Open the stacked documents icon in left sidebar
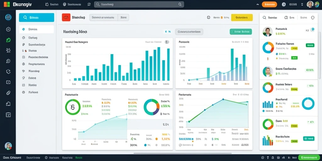The width and height of the screenshot is (322, 161). click(8, 104)
